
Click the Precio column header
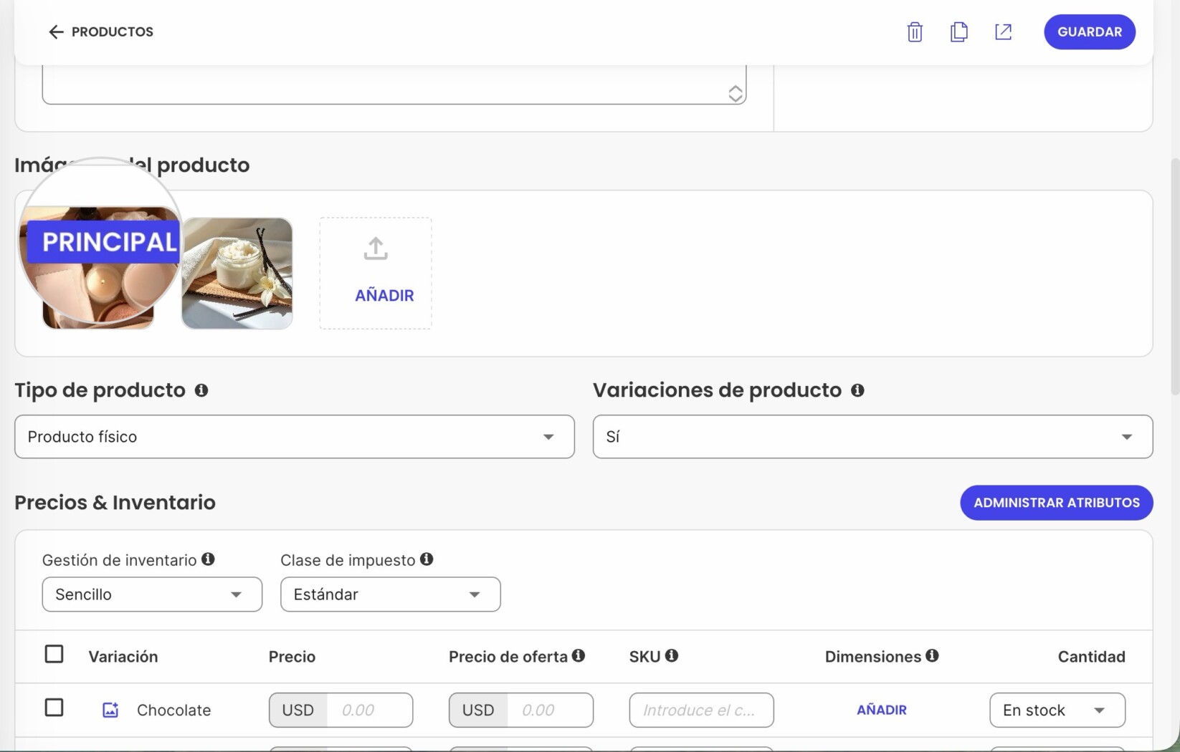tap(292, 657)
